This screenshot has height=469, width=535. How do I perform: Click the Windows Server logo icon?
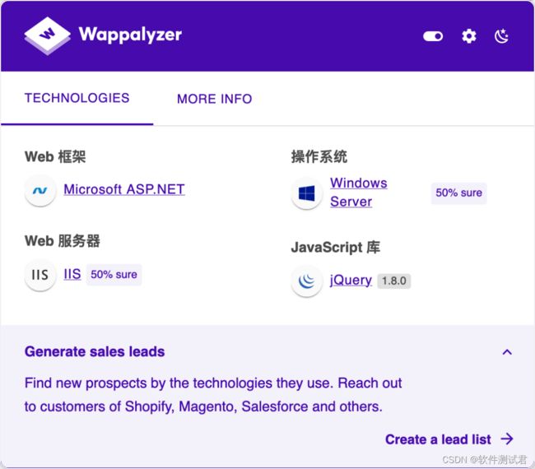point(307,193)
